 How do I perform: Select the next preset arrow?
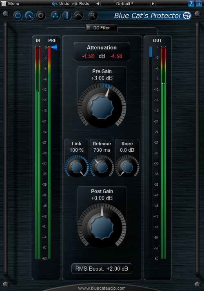point(153,4)
